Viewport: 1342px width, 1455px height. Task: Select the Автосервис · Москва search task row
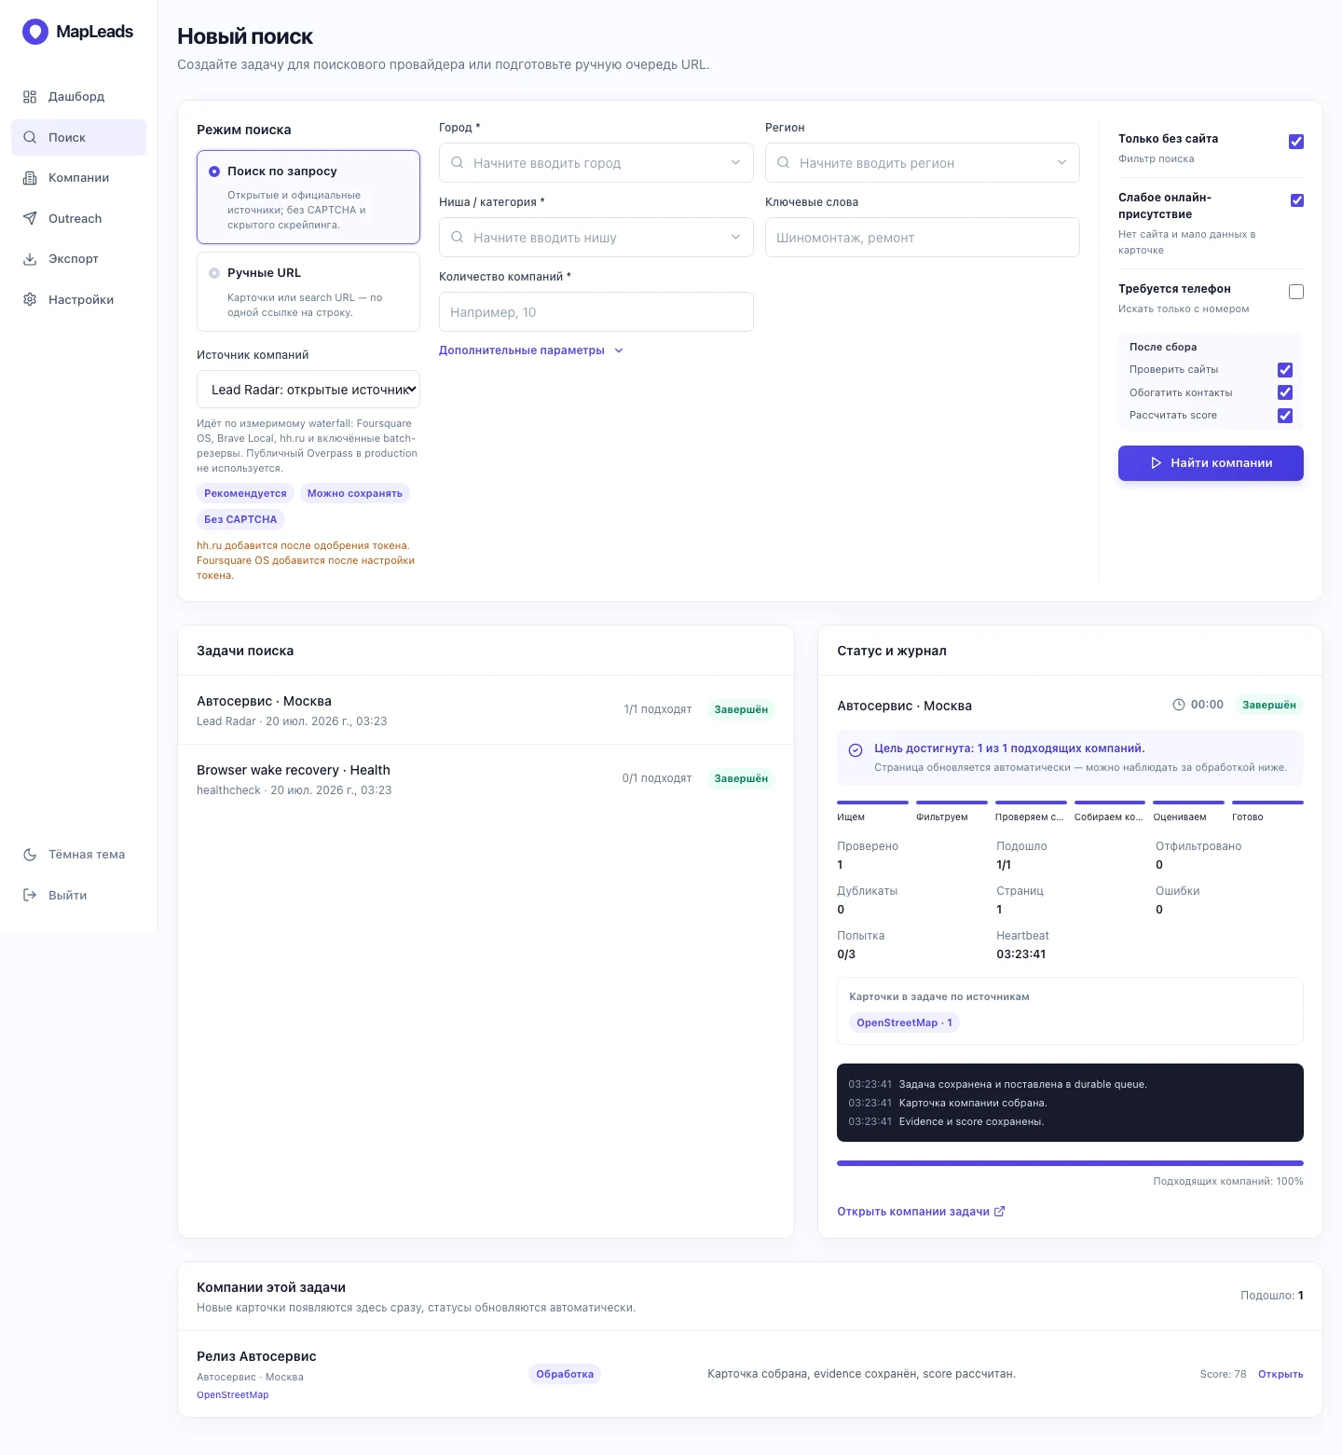(486, 710)
